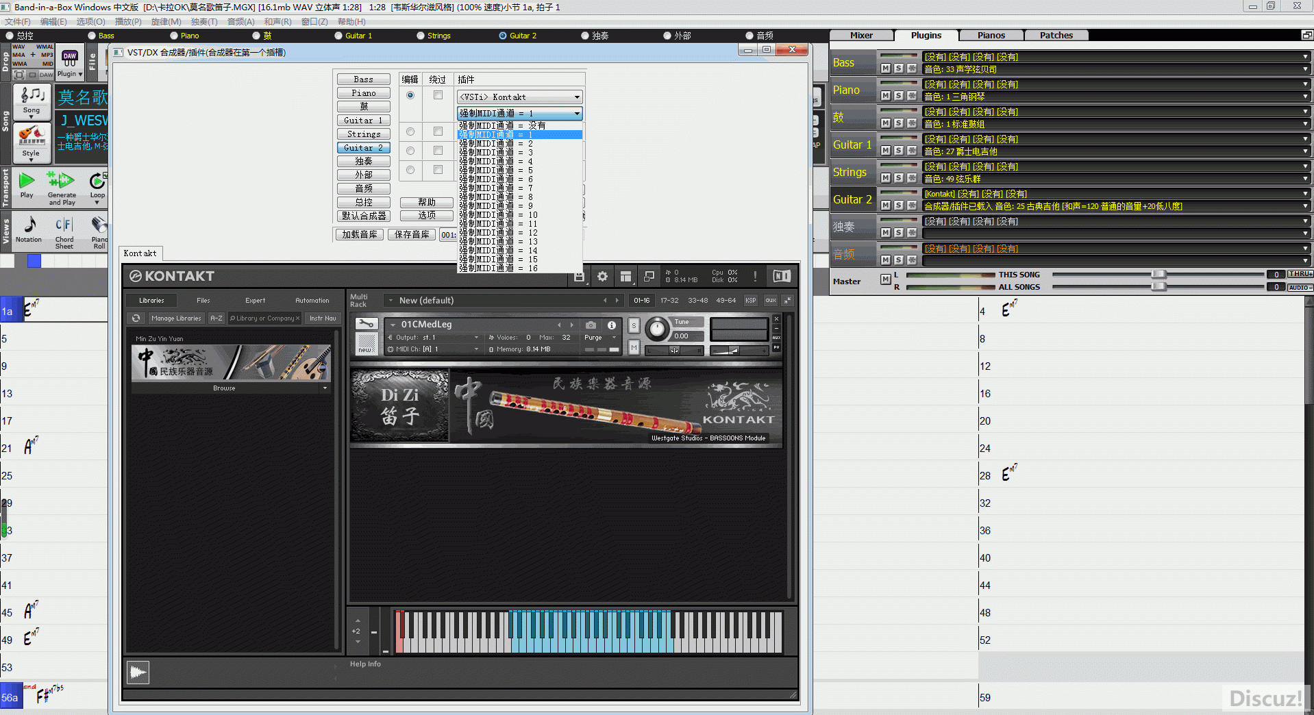
Task: Select the Strings track radio button
Action: pos(421,36)
